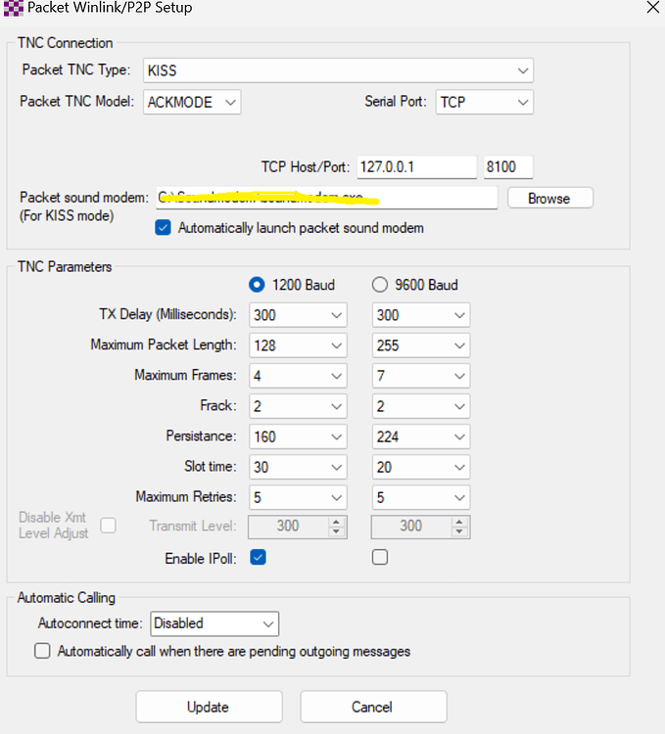Disable 1200 Baud Enable IPoll checkbox
Image resolution: width=665 pixels, height=734 pixels.
pyautogui.click(x=258, y=557)
